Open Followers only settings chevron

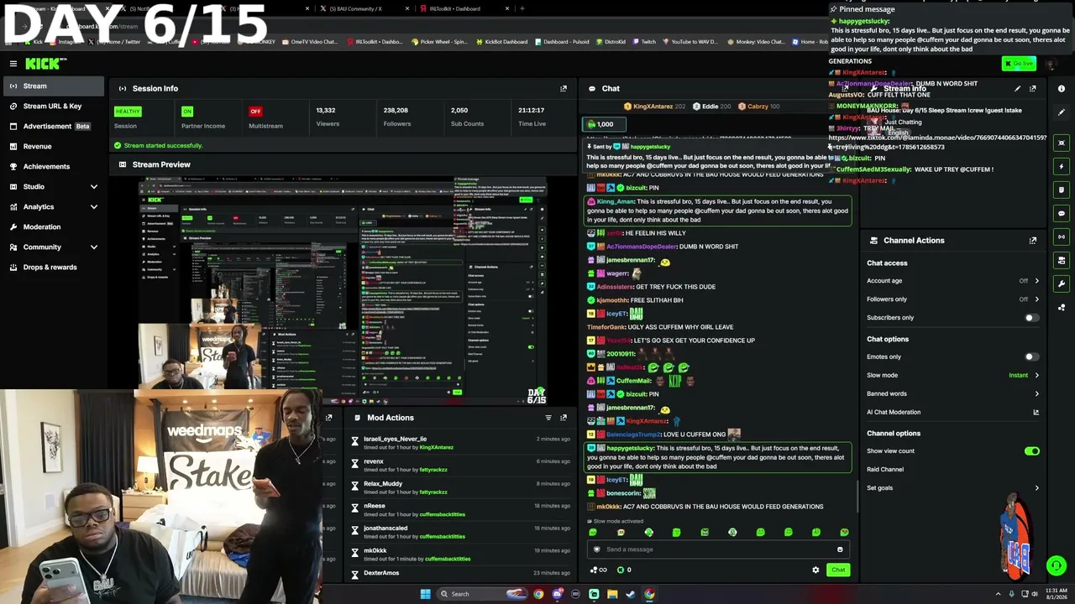click(1036, 299)
